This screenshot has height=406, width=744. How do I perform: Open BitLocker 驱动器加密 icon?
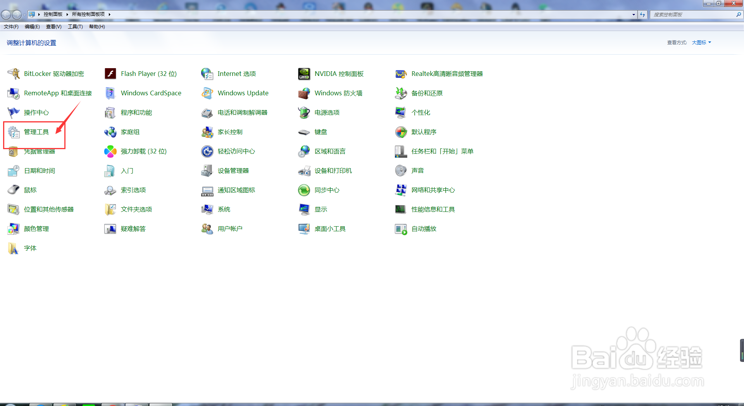click(14, 74)
